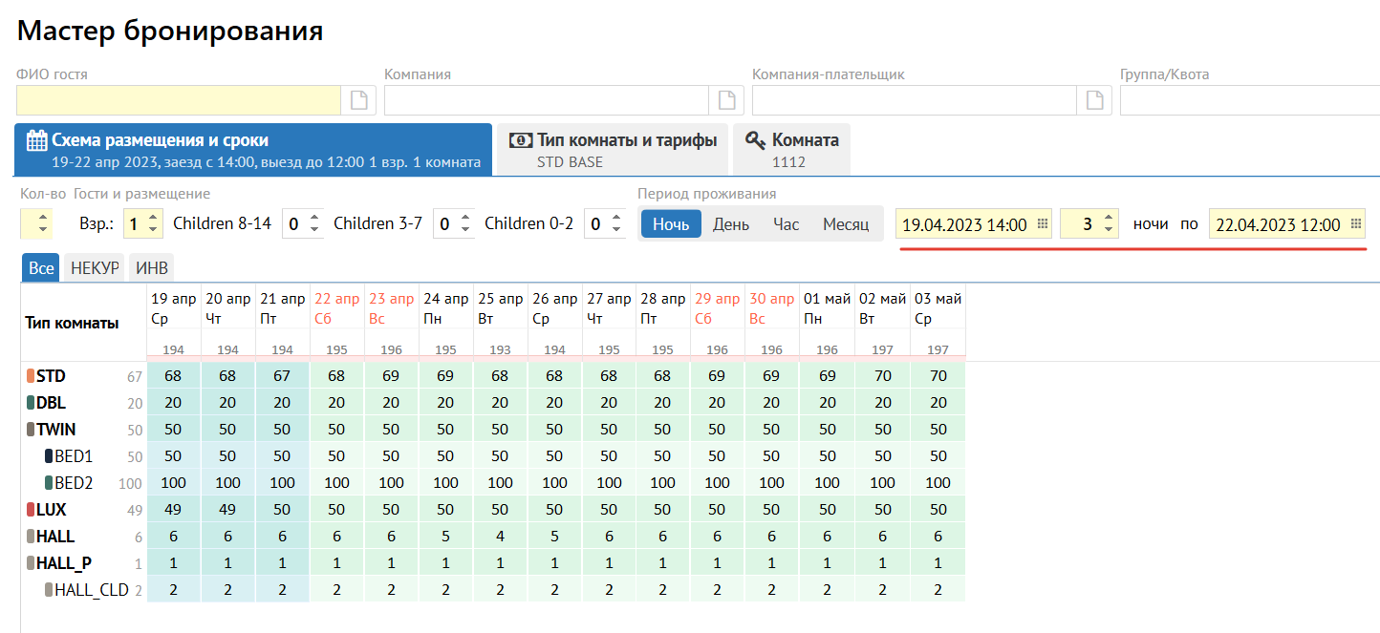Screen dimensions: 1380x633
Task: Click document icon beside Компания-плательщик field
Action: pos(1094,100)
